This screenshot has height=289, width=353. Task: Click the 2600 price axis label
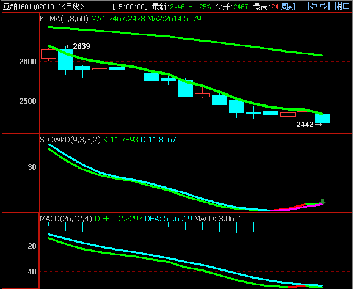click(x=27, y=62)
